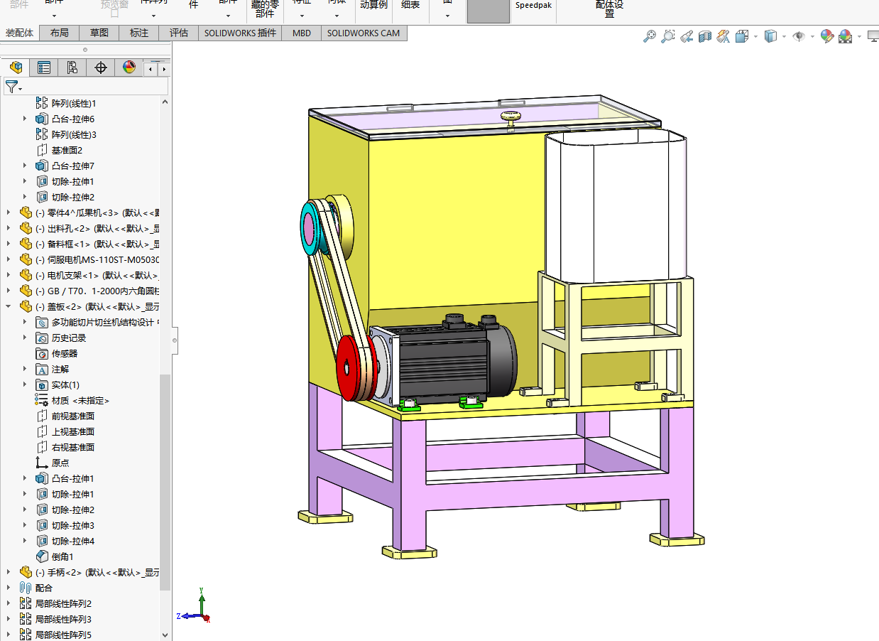This screenshot has width=879, height=641.
Task: Click the 实体(1) solid bodies icon
Action: pyautogui.click(x=42, y=384)
